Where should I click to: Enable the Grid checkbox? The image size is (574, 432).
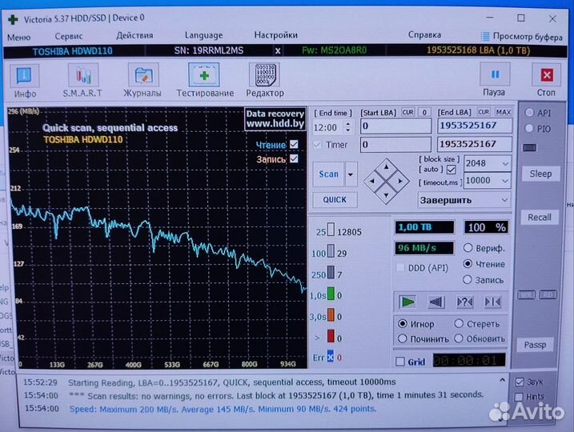click(x=400, y=361)
